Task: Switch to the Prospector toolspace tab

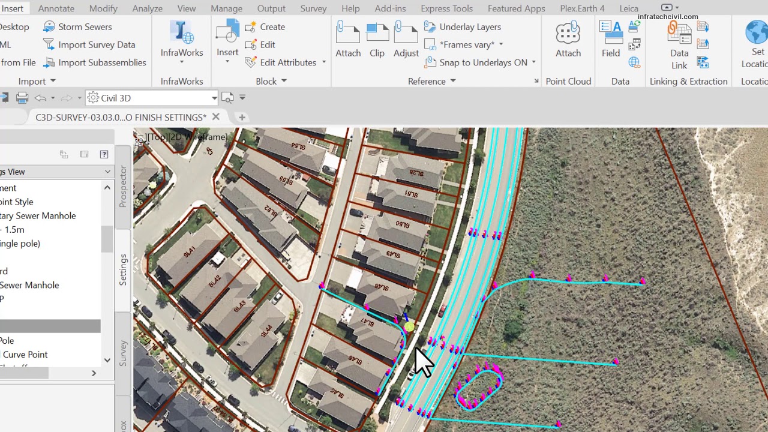Action: pos(123,187)
